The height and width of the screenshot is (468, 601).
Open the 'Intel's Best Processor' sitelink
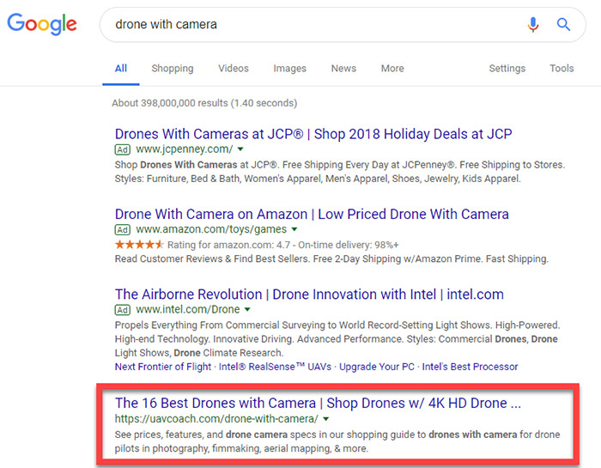(x=470, y=367)
